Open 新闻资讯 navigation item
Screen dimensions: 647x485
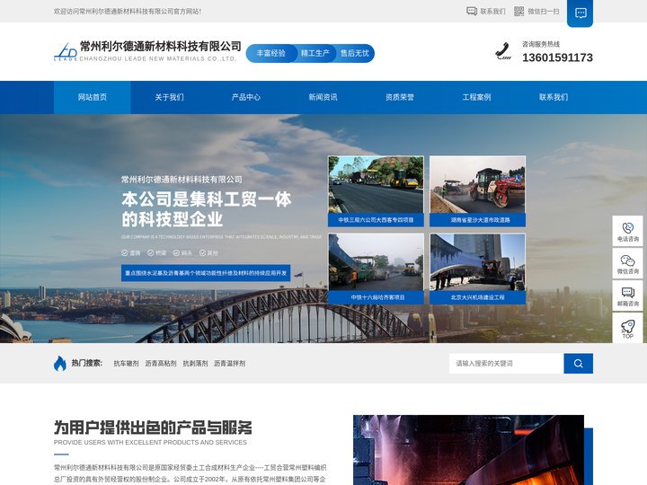(x=323, y=97)
